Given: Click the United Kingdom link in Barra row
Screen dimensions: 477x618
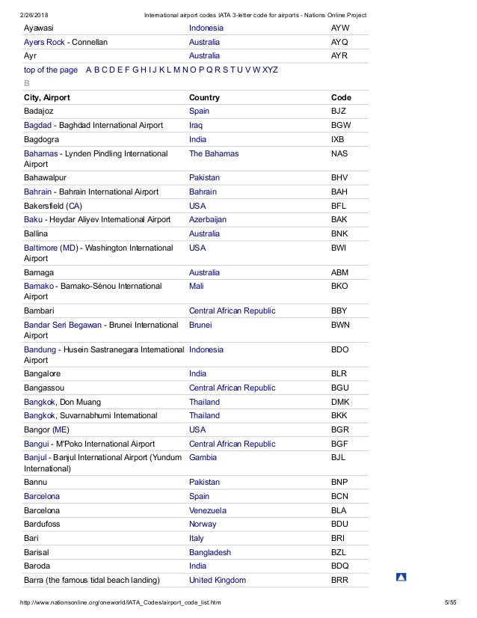Looking at the screenshot, I should point(218,580).
